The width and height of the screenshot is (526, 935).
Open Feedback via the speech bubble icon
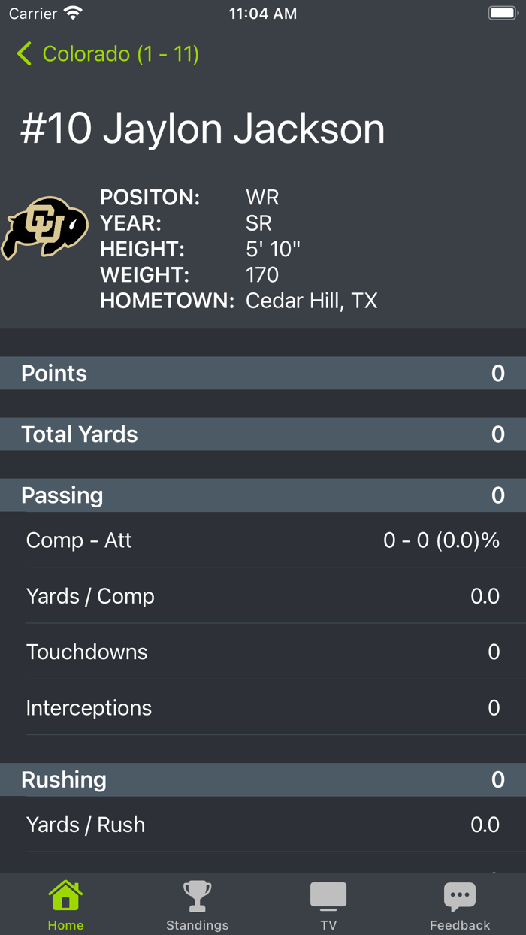[x=460, y=894]
